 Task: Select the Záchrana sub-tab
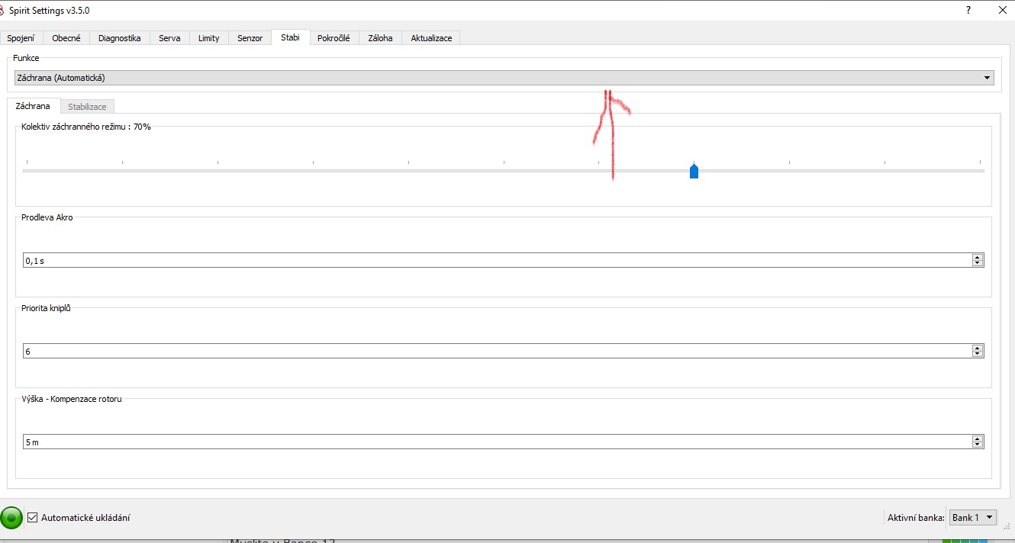(33, 107)
